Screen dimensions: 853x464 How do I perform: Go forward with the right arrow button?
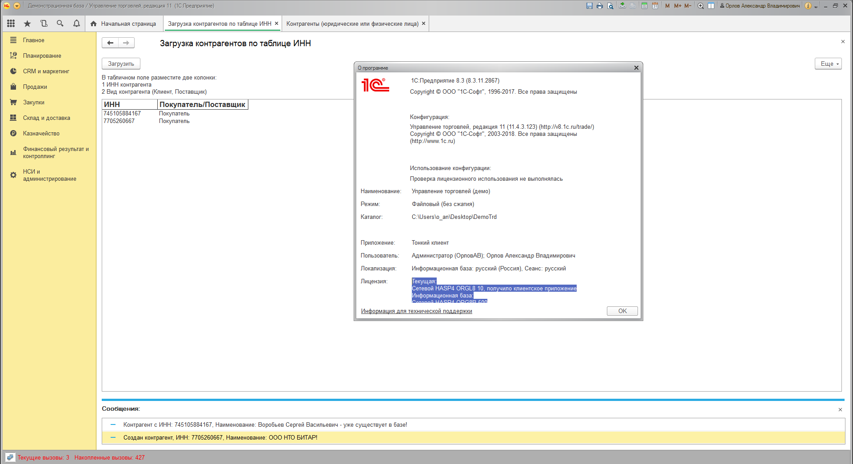point(126,43)
